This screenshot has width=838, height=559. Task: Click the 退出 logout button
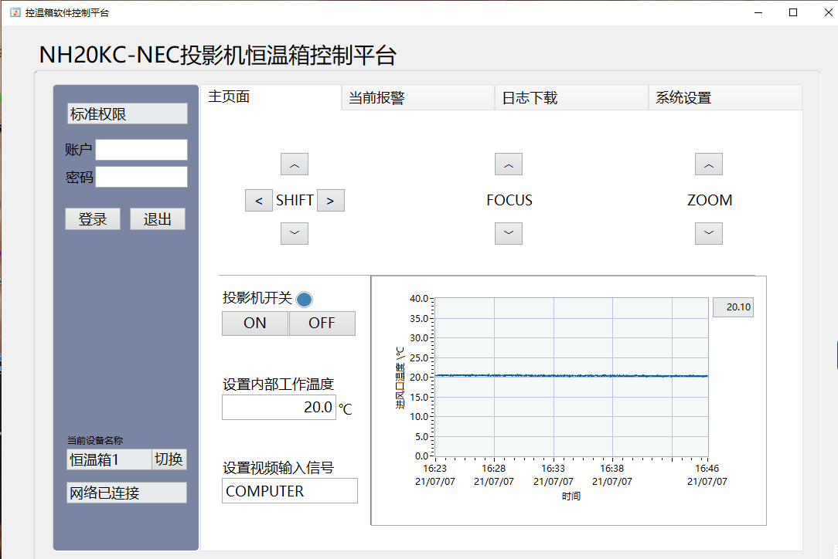click(158, 219)
